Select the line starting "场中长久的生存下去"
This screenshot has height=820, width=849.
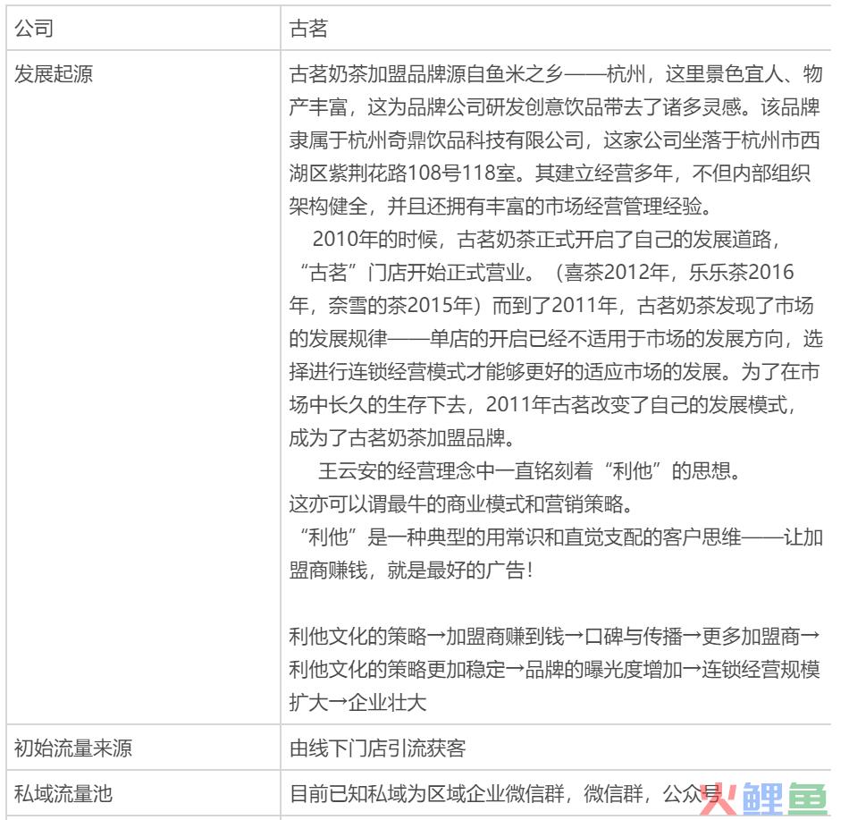(543, 404)
